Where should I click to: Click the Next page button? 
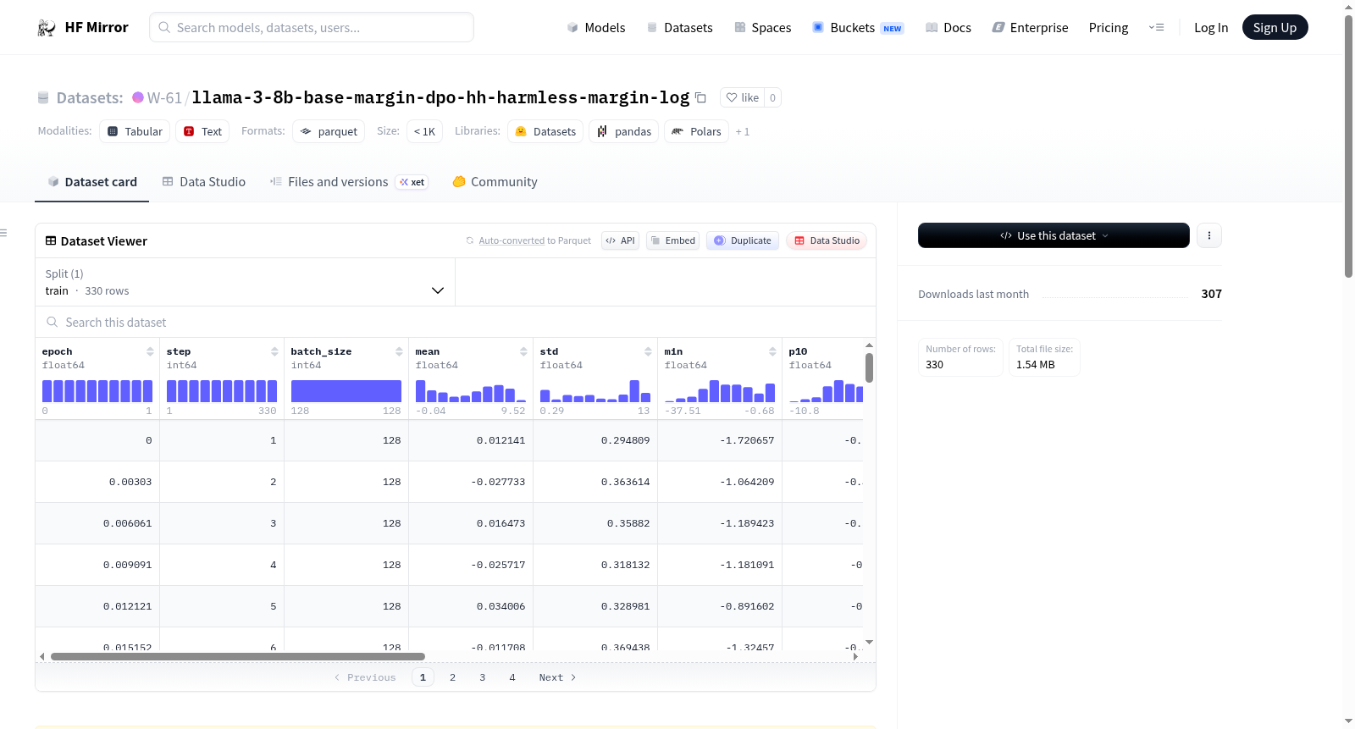click(x=557, y=677)
